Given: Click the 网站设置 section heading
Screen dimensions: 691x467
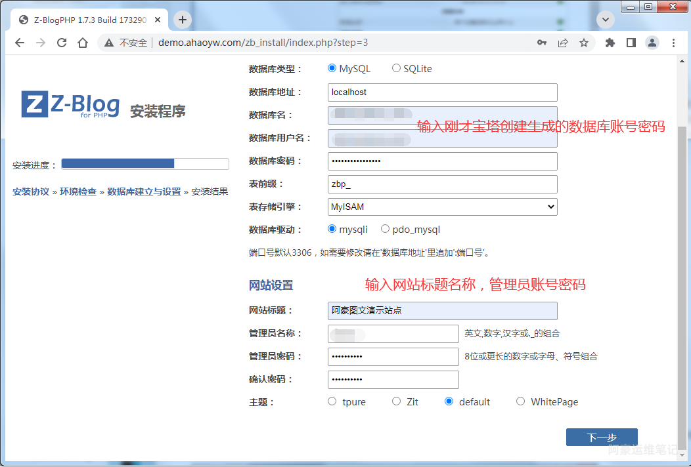Looking at the screenshot, I should point(271,285).
